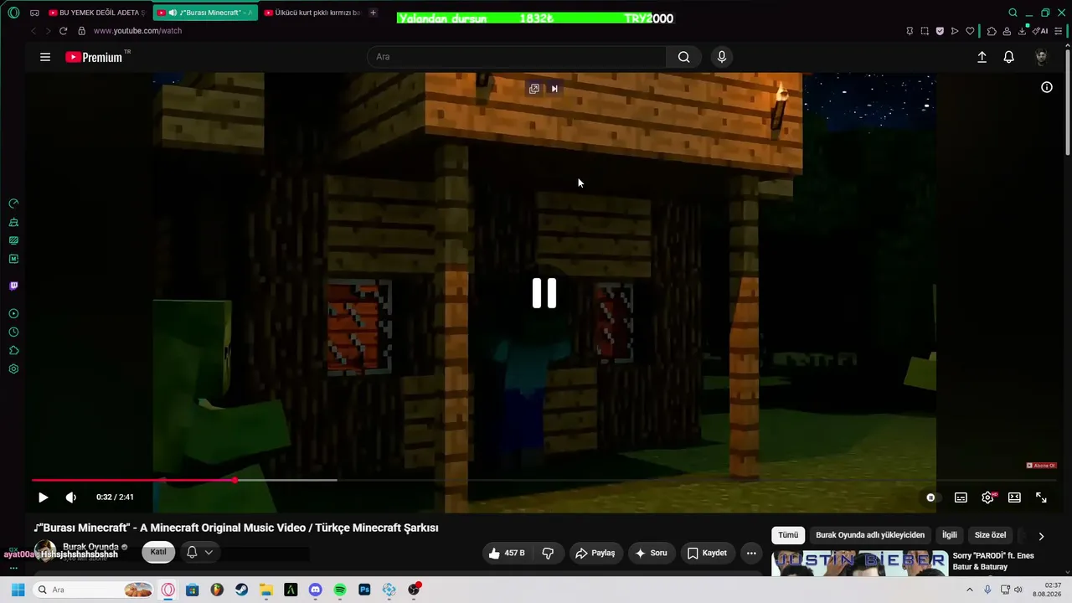Start voice search with the microphone
1072x603 pixels.
[x=722, y=57]
